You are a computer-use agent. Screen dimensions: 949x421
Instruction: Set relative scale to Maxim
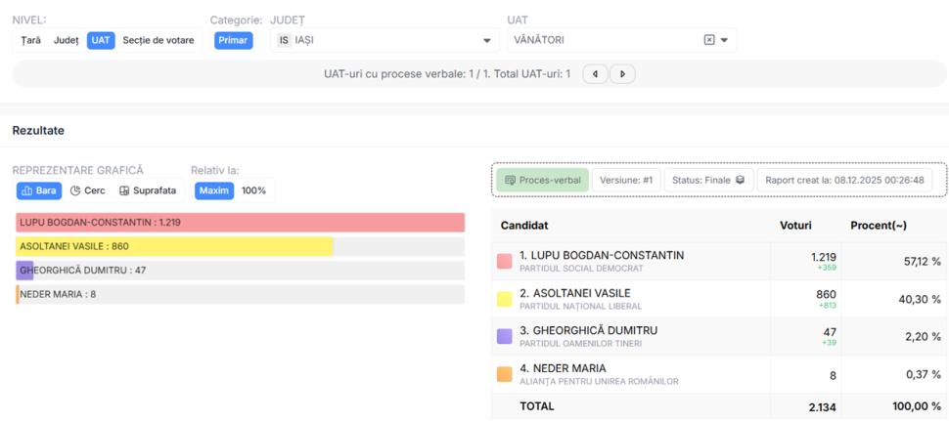(212, 190)
